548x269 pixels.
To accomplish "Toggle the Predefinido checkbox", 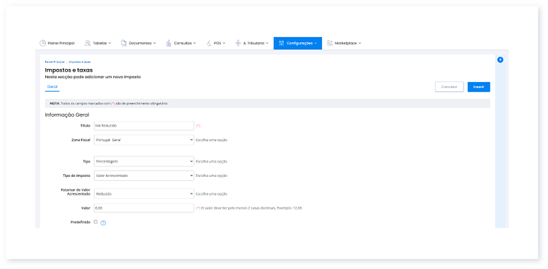I will tap(96, 222).
